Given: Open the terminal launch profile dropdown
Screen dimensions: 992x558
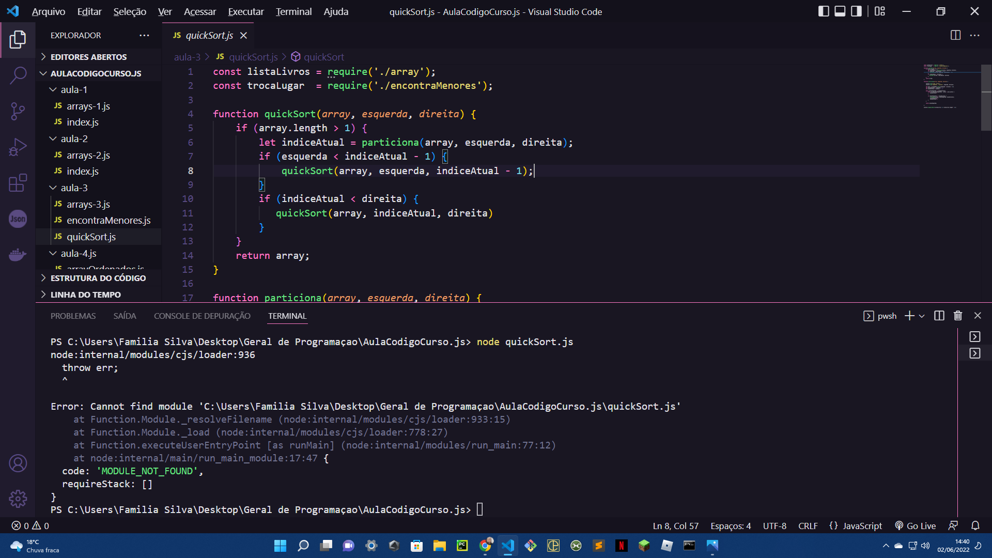Looking at the screenshot, I should click(x=922, y=316).
